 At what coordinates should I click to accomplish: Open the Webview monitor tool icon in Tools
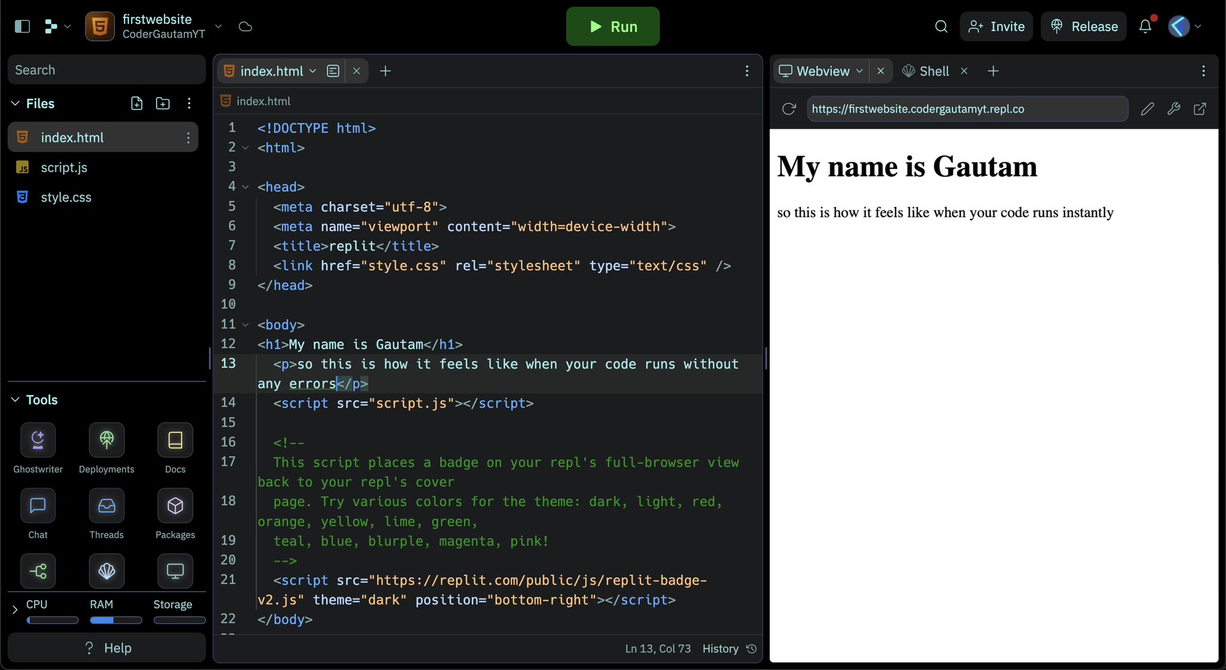tap(175, 571)
